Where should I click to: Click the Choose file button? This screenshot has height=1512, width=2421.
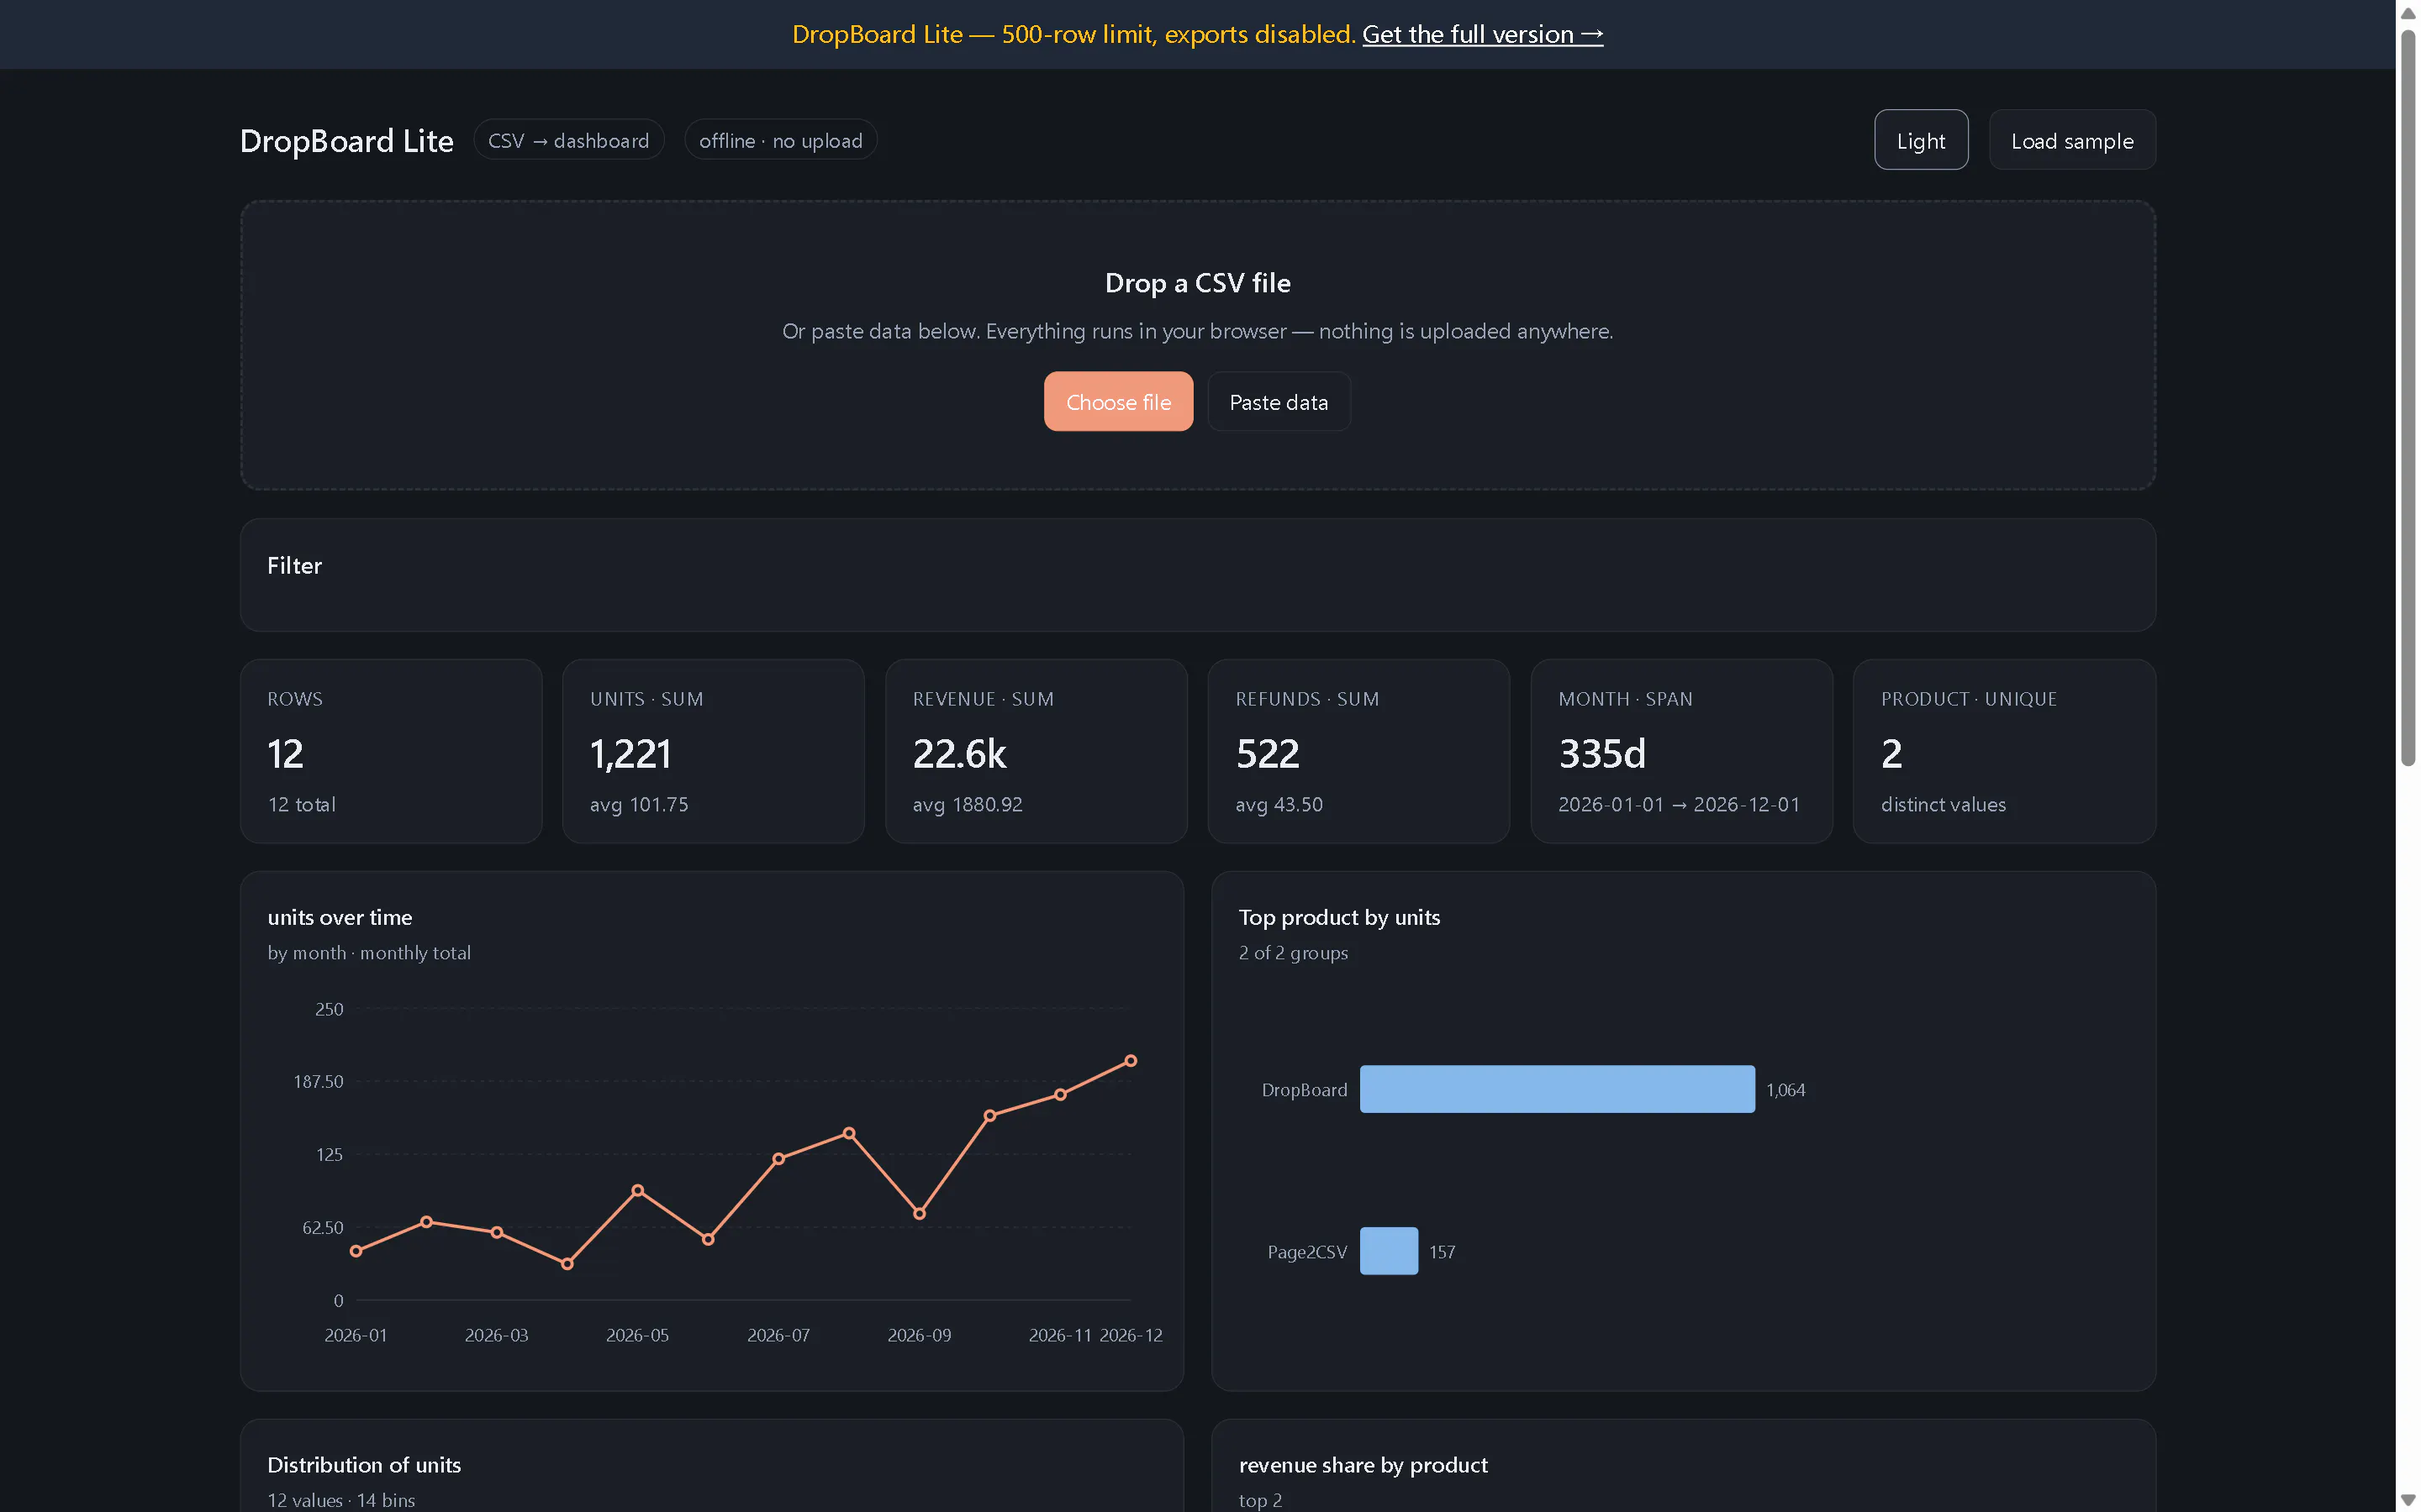pyautogui.click(x=1119, y=402)
